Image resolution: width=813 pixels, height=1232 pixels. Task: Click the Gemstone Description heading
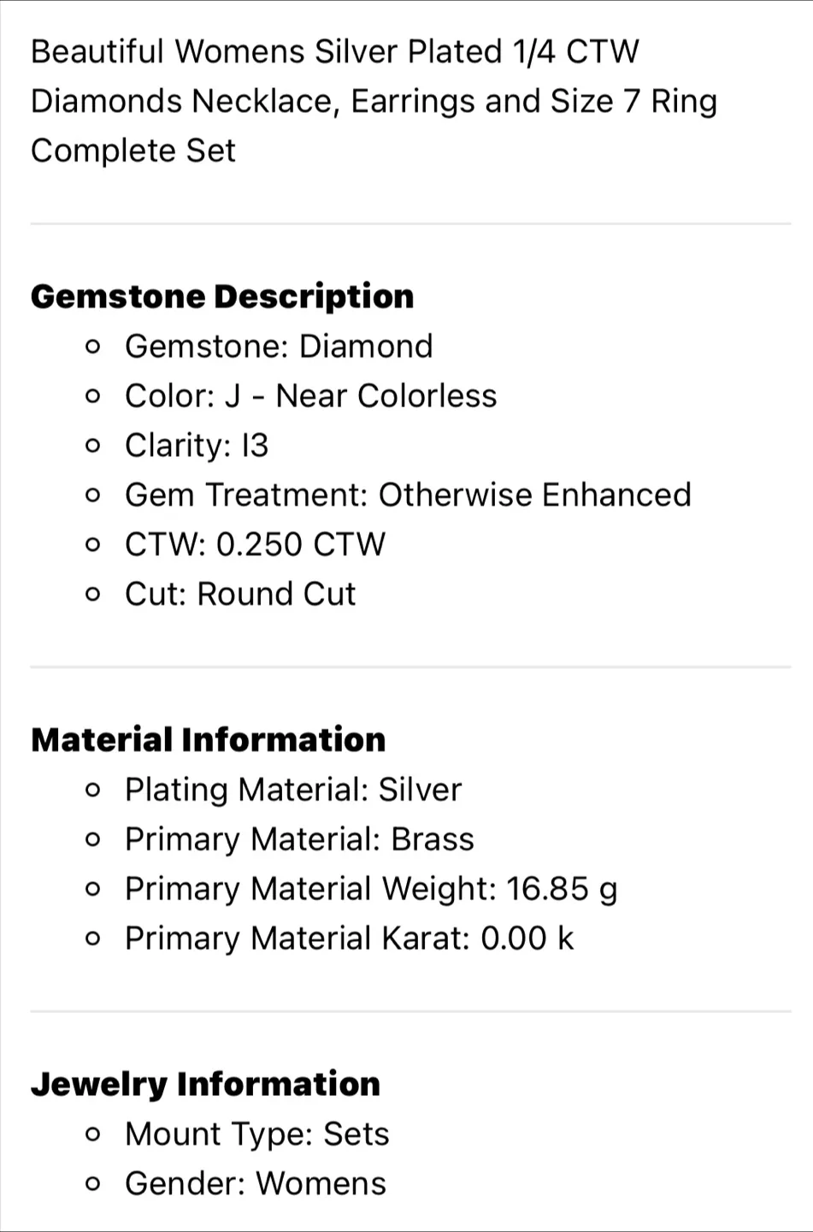click(222, 297)
